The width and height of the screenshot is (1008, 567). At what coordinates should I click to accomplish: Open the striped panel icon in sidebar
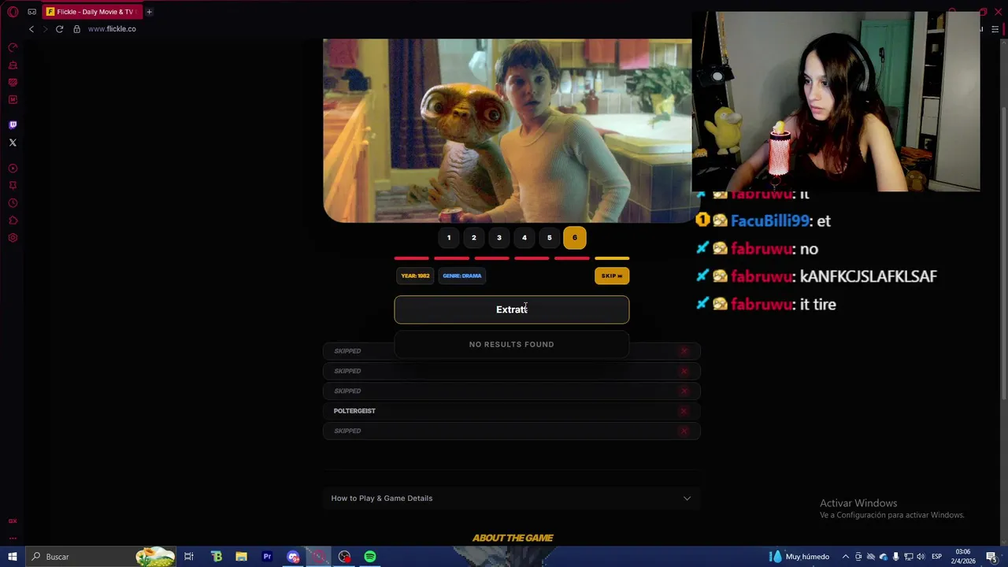pyautogui.click(x=13, y=83)
